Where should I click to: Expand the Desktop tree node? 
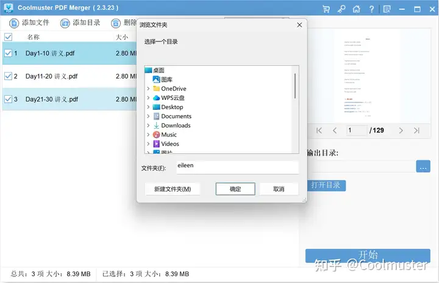point(148,107)
